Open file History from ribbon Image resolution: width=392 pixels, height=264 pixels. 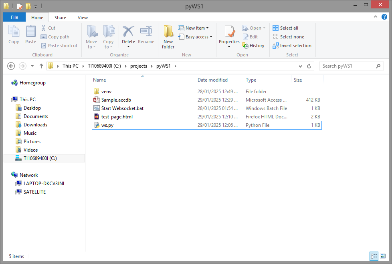(253, 46)
